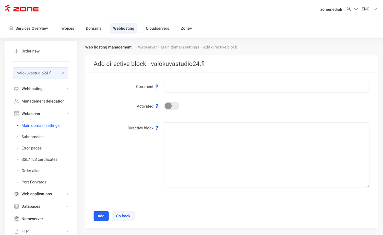Click the Zone logo
The width and height of the screenshot is (383, 235).
(x=22, y=9)
